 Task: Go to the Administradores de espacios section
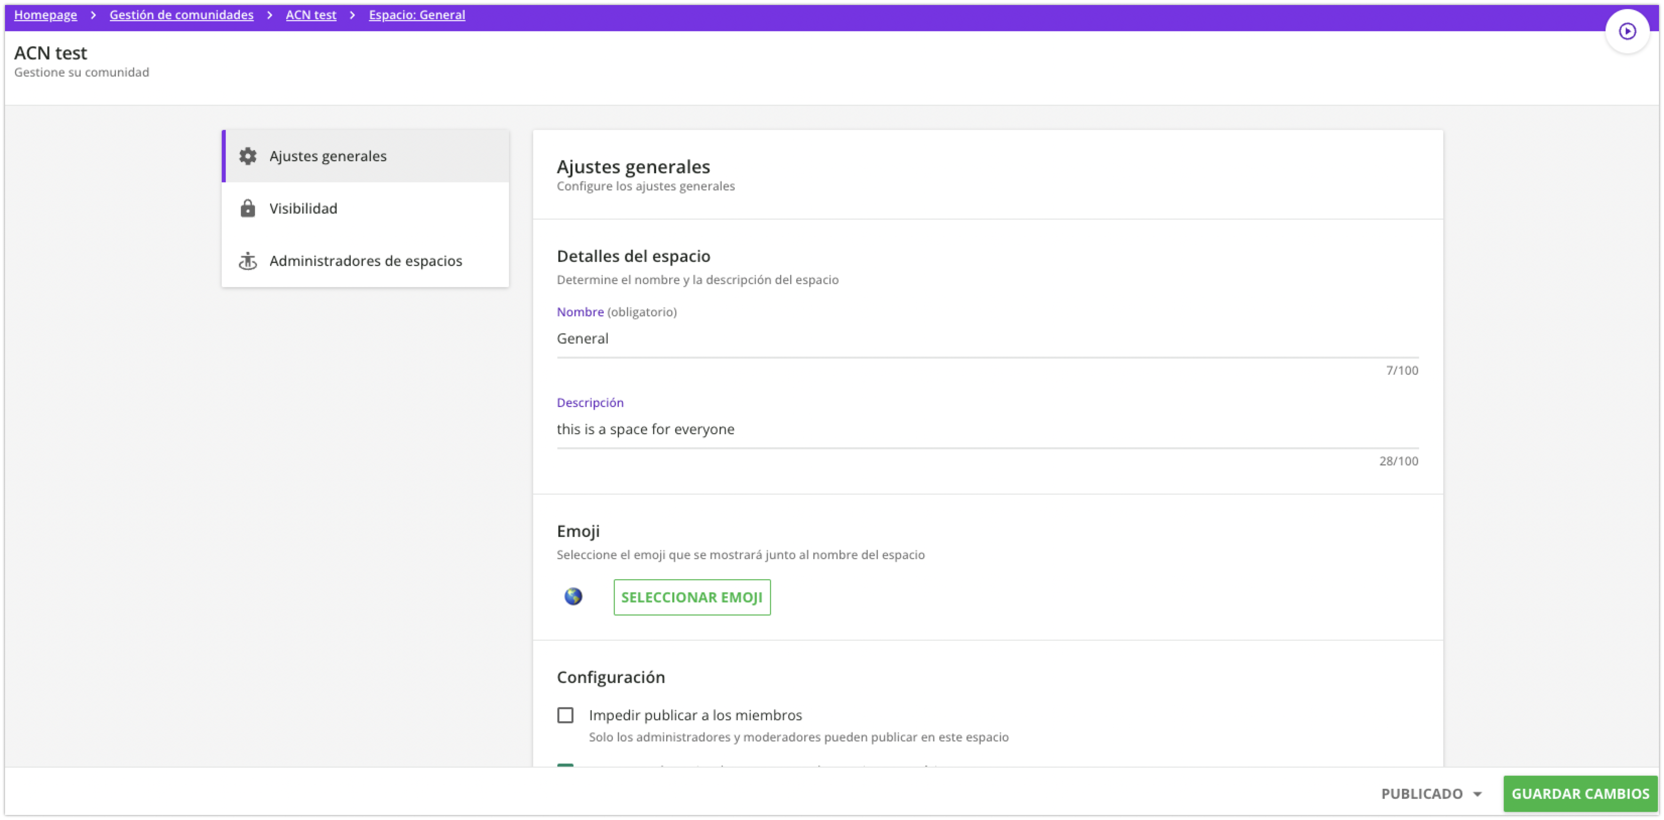(x=366, y=261)
